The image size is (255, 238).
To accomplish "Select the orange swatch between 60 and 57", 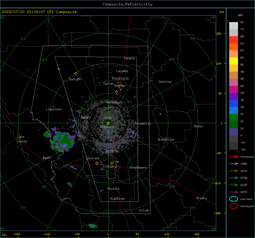I will pyautogui.click(x=233, y=47).
